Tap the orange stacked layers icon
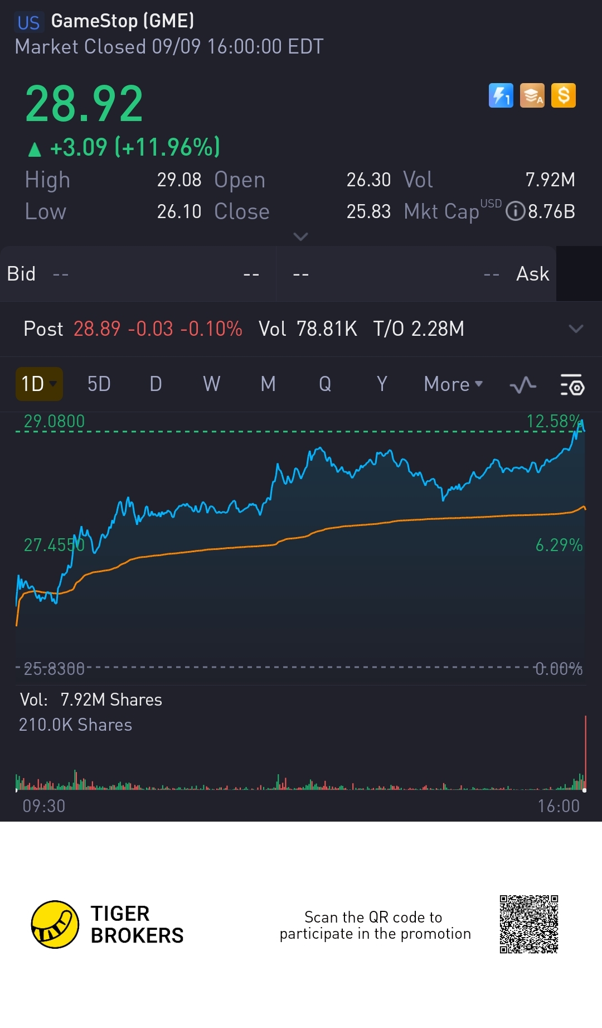602x1028 pixels. tap(532, 95)
